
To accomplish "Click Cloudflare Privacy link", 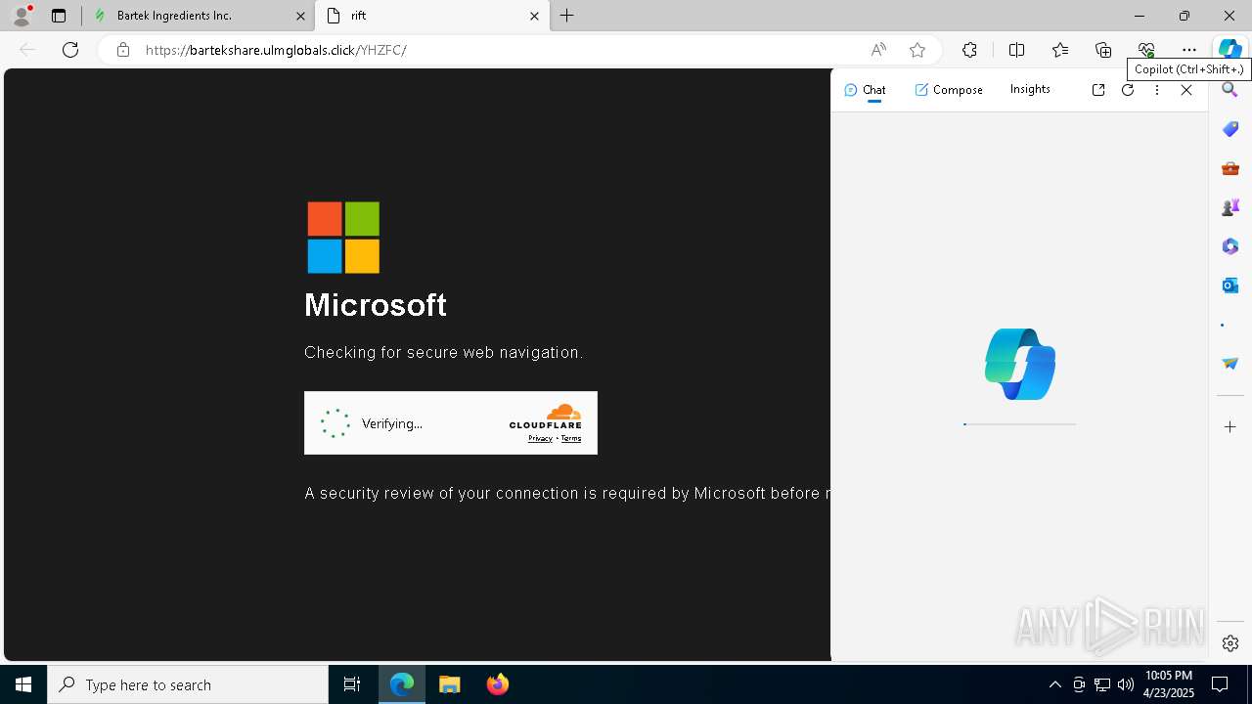I will point(540,439).
